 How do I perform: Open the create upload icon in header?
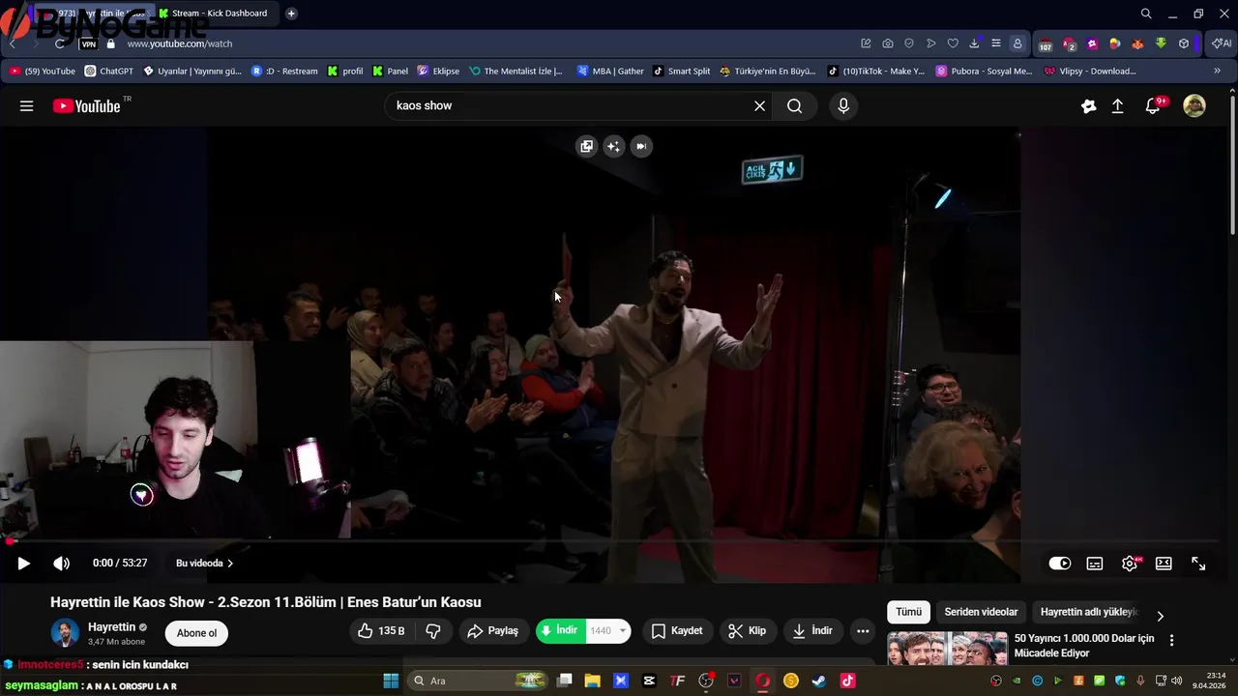[1117, 106]
